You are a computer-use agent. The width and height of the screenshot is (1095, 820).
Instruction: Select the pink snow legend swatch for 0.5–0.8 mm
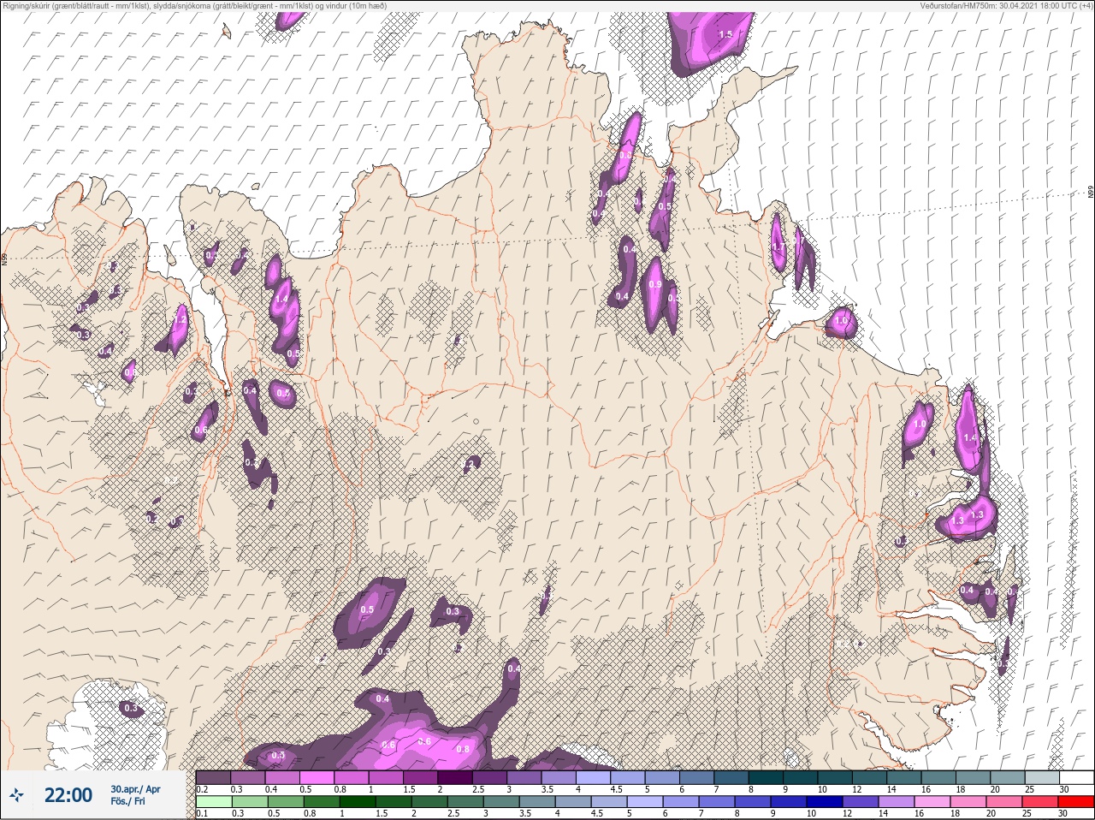point(319,777)
